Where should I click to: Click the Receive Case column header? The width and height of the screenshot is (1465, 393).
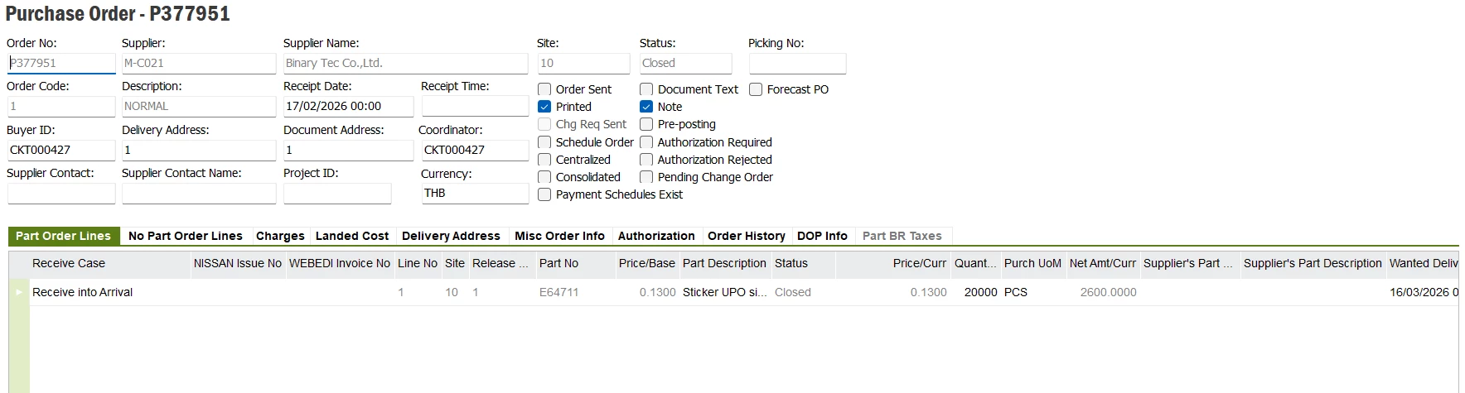coord(69,263)
